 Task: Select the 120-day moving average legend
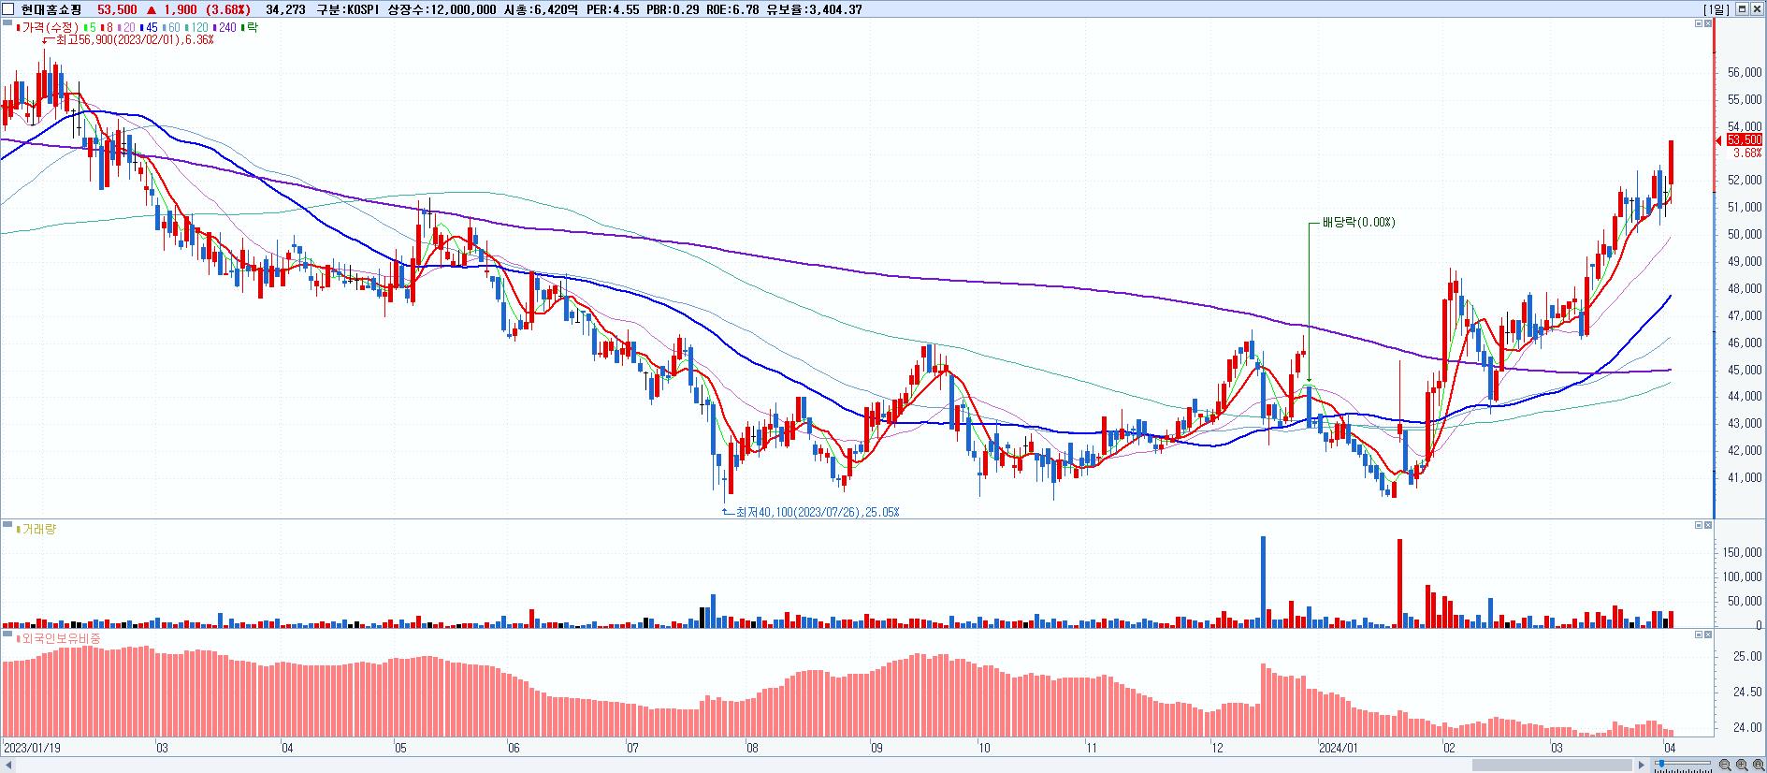(196, 27)
